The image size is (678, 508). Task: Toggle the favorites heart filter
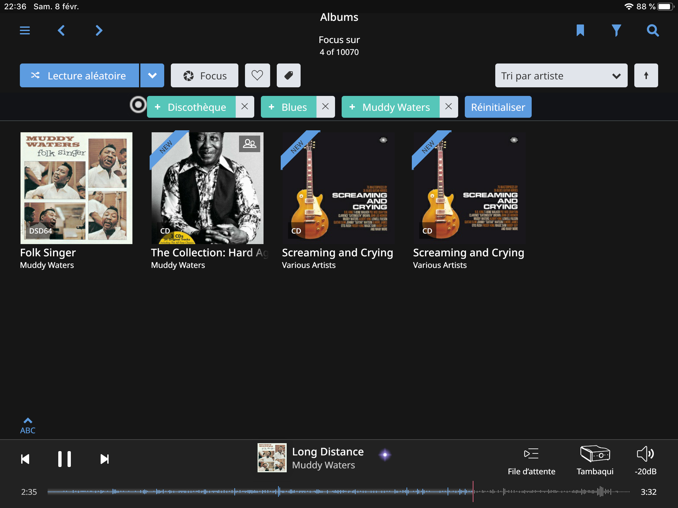click(x=257, y=75)
